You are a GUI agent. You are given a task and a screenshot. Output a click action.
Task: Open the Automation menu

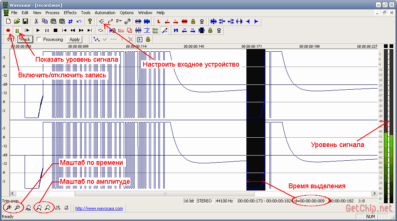105,13
